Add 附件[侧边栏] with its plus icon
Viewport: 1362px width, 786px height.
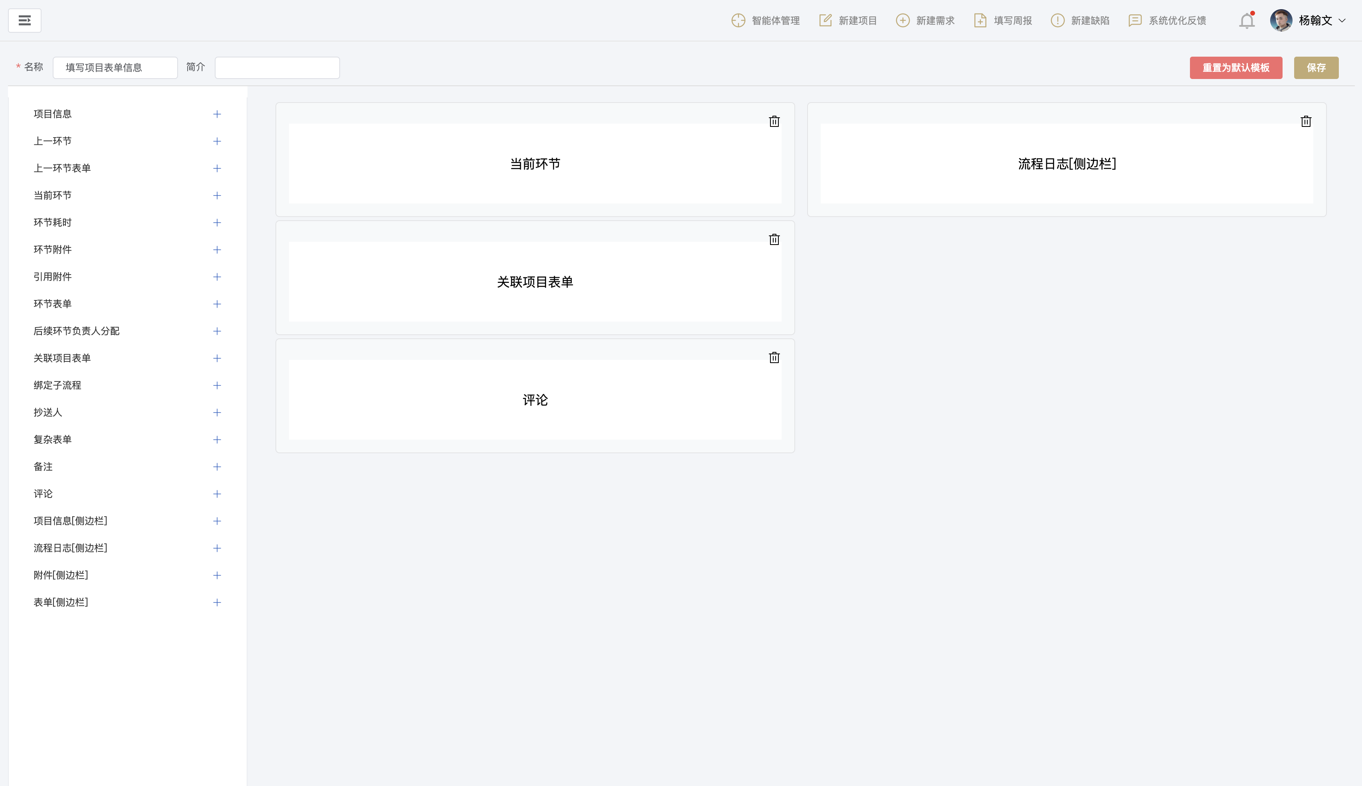(x=217, y=575)
